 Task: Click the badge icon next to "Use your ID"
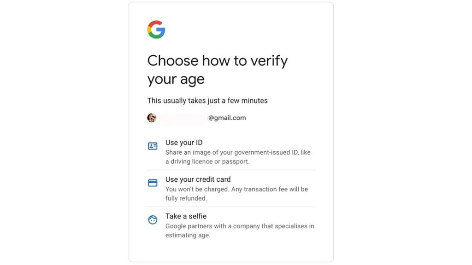click(x=153, y=146)
